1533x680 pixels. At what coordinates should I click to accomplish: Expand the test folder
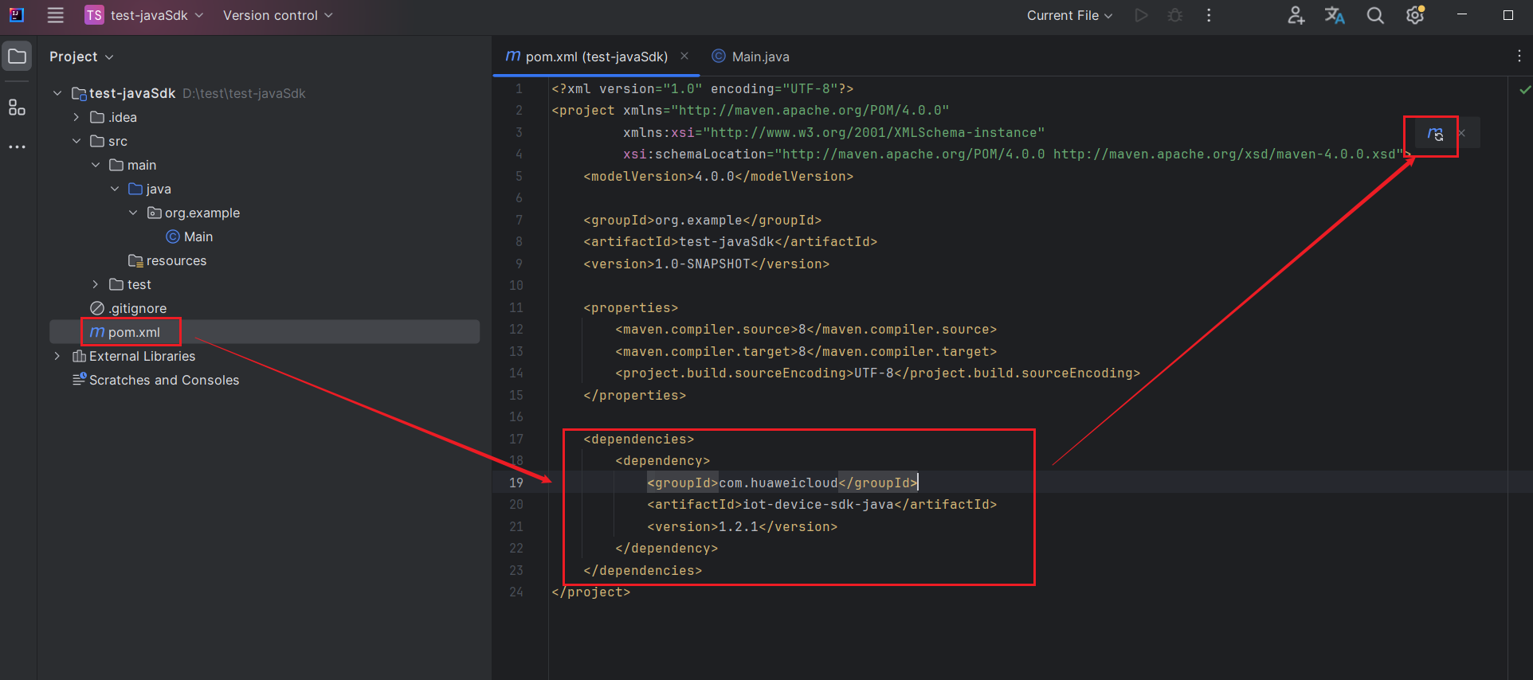[96, 284]
